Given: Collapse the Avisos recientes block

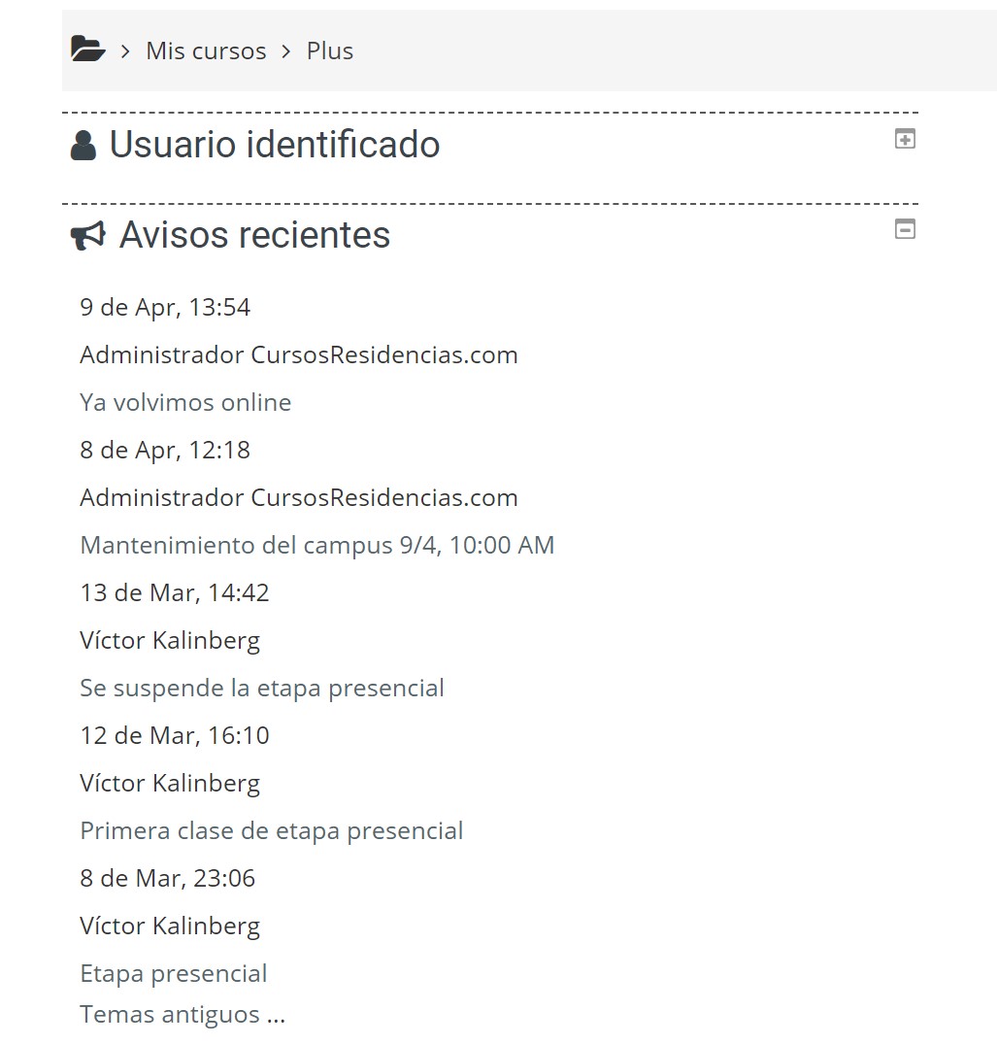Looking at the screenshot, I should (905, 229).
